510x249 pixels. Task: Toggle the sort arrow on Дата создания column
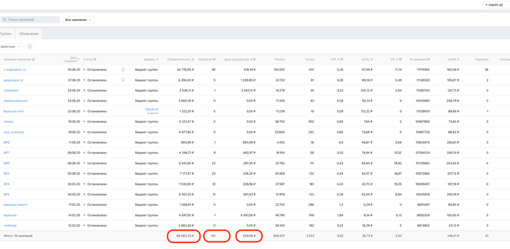point(78,59)
